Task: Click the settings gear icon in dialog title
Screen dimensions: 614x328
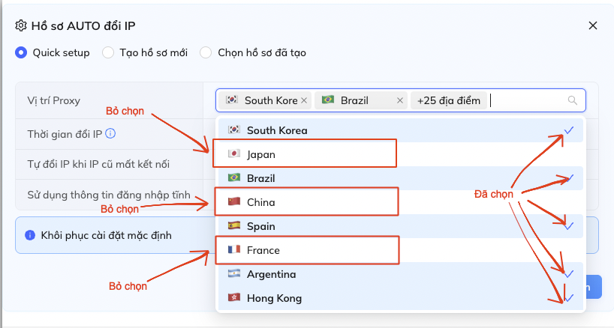Action: pos(21,25)
